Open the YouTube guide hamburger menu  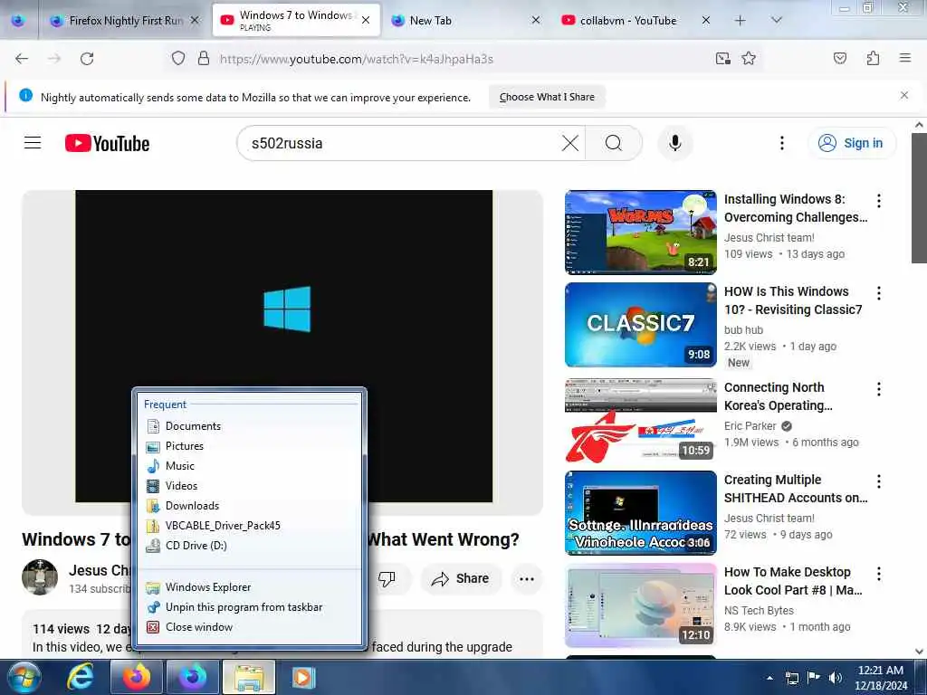33,143
